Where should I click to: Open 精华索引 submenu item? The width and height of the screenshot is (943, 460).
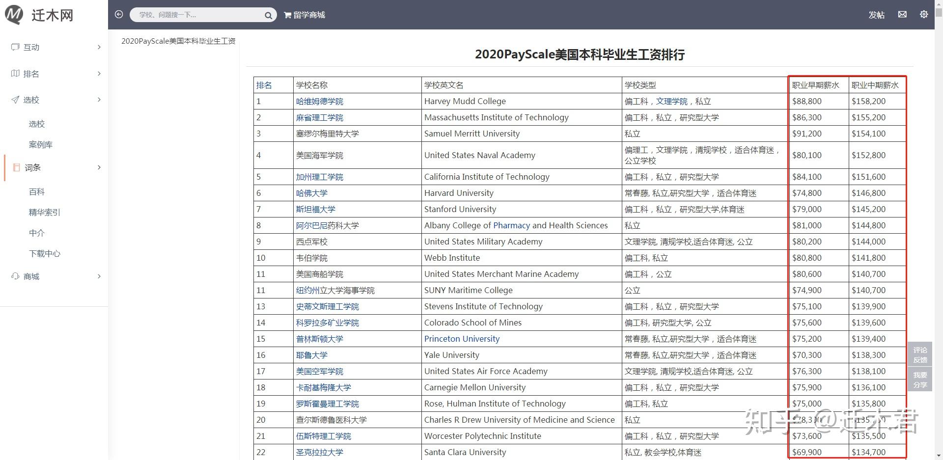pyautogui.click(x=45, y=213)
